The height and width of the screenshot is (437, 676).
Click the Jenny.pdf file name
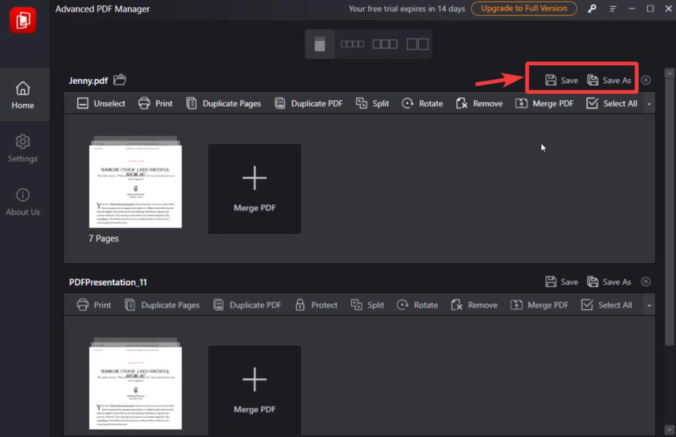[x=88, y=81]
